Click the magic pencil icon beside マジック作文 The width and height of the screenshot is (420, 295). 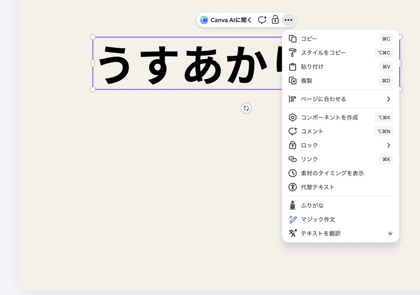(292, 219)
